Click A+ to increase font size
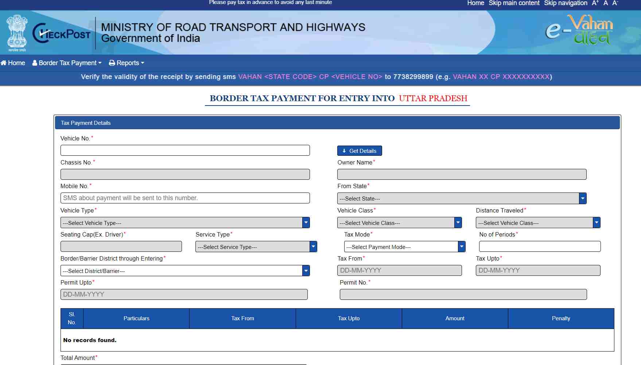 click(x=595, y=3)
